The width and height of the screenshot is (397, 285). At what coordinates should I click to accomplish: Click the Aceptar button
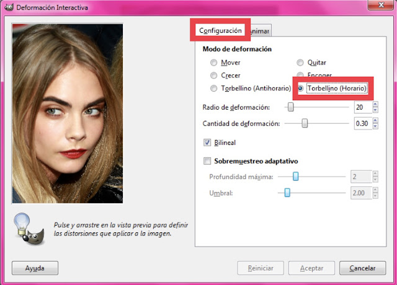pos(311,268)
